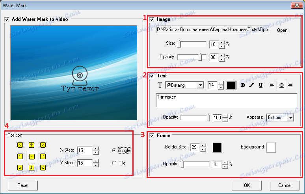This screenshot has height=194, width=305.
Task: Click the image Size slider handle
Action: 179,44
